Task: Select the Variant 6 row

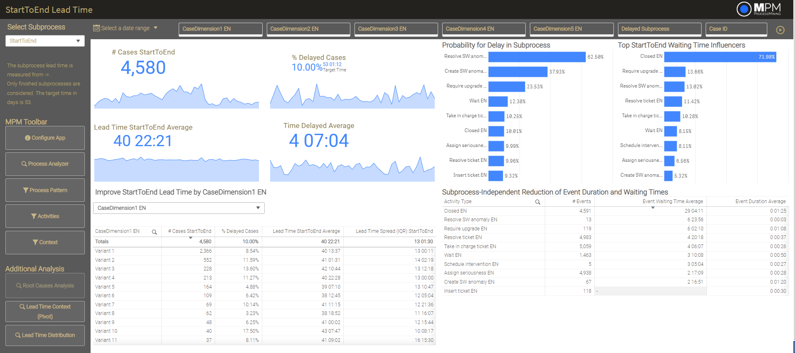Action: click(x=264, y=296)
